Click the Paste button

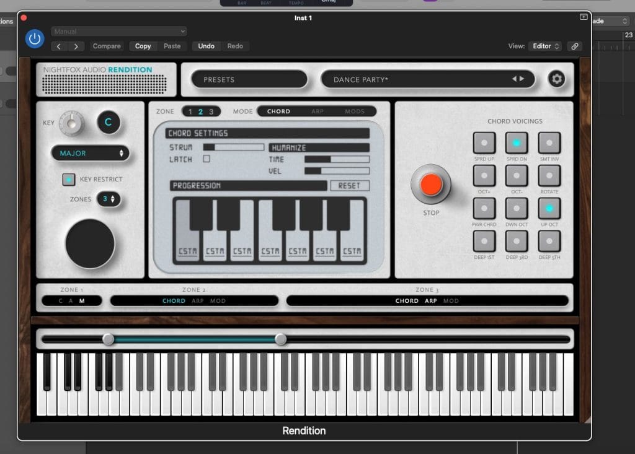(x=172, y=46)
